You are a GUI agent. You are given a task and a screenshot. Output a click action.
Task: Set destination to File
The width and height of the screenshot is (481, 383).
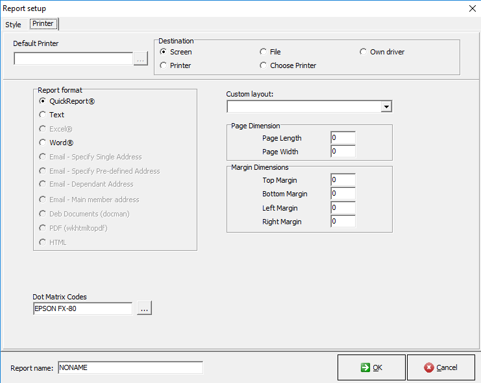click(x=264, y=52)
